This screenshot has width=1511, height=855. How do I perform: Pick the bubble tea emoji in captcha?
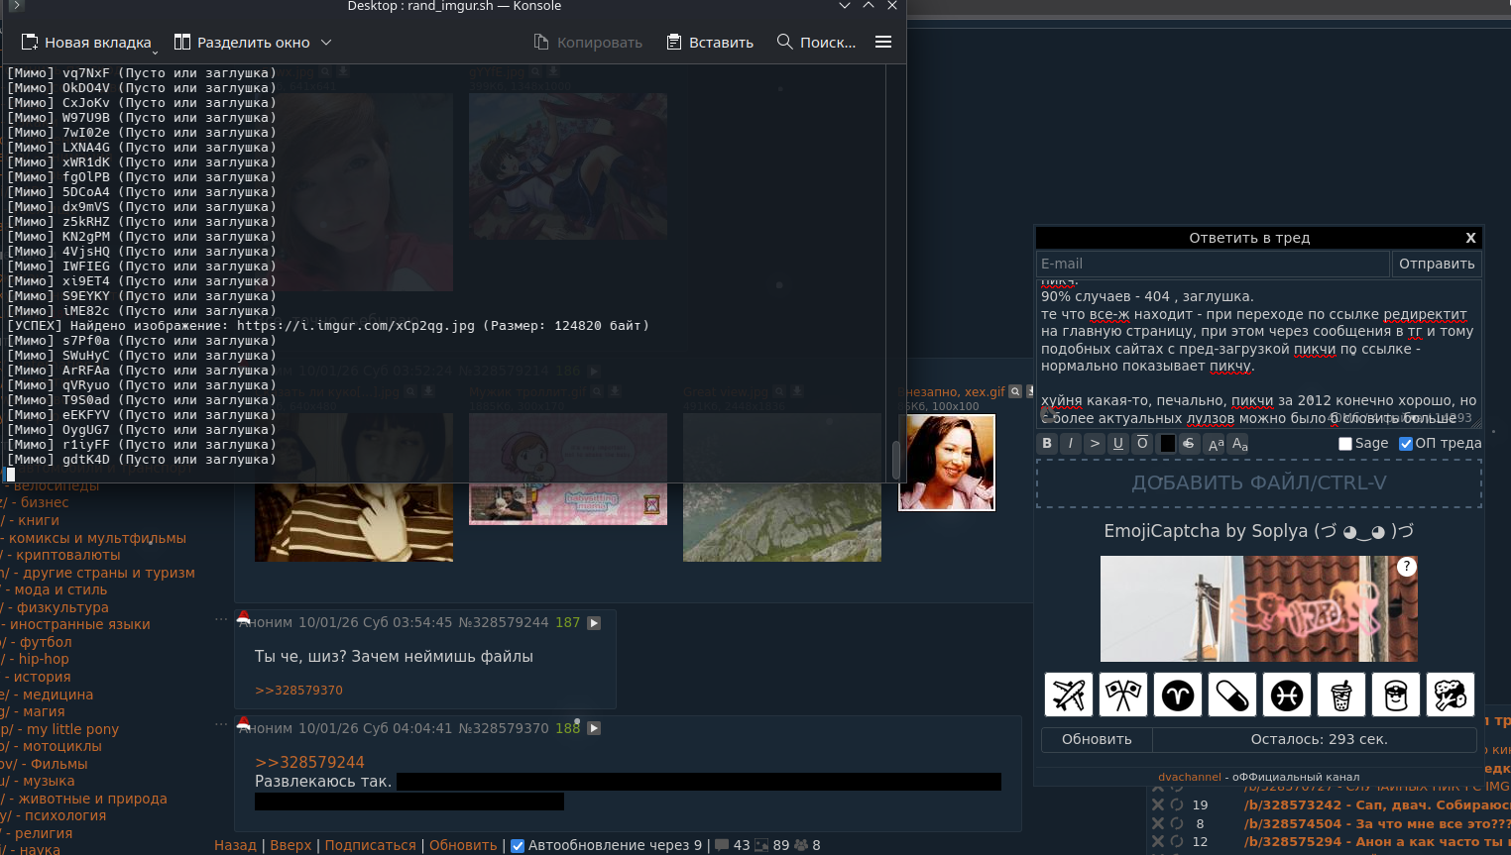pos(1341,695)
